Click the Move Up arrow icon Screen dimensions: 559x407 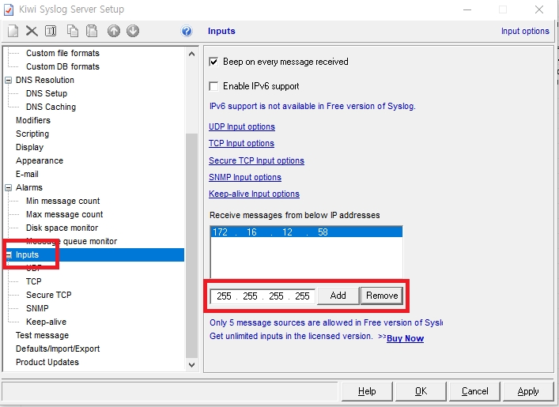coord(114,31)
